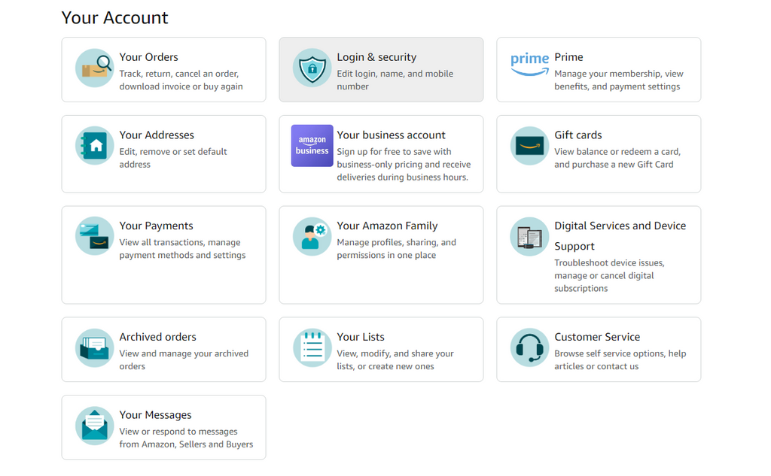Click the Your Lists checklist icon

[x=312, y=348]
